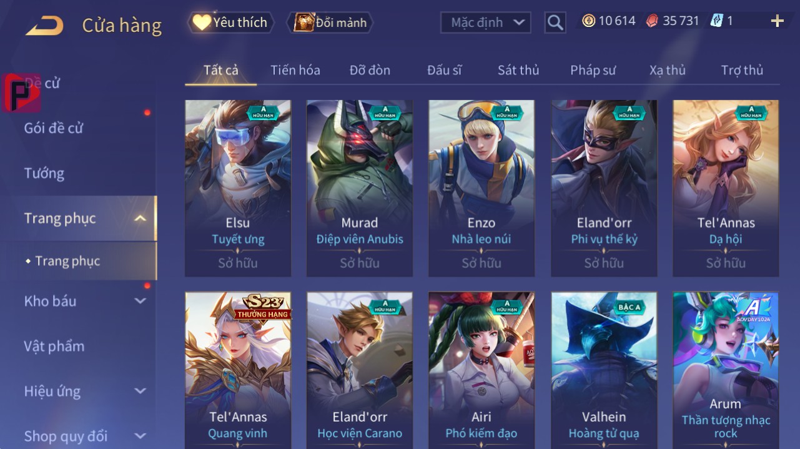Select the Valhein Hoàng tử quạ card
The width and height of the screenshot is (800, 449).
pos(604,370)
